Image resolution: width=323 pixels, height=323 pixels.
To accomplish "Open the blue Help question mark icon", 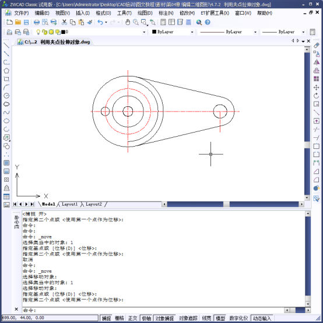I will click(208, 22).
